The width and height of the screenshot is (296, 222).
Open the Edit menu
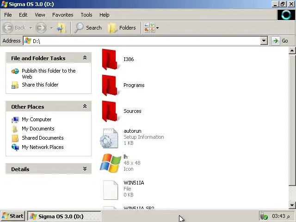tap(23, 15)
